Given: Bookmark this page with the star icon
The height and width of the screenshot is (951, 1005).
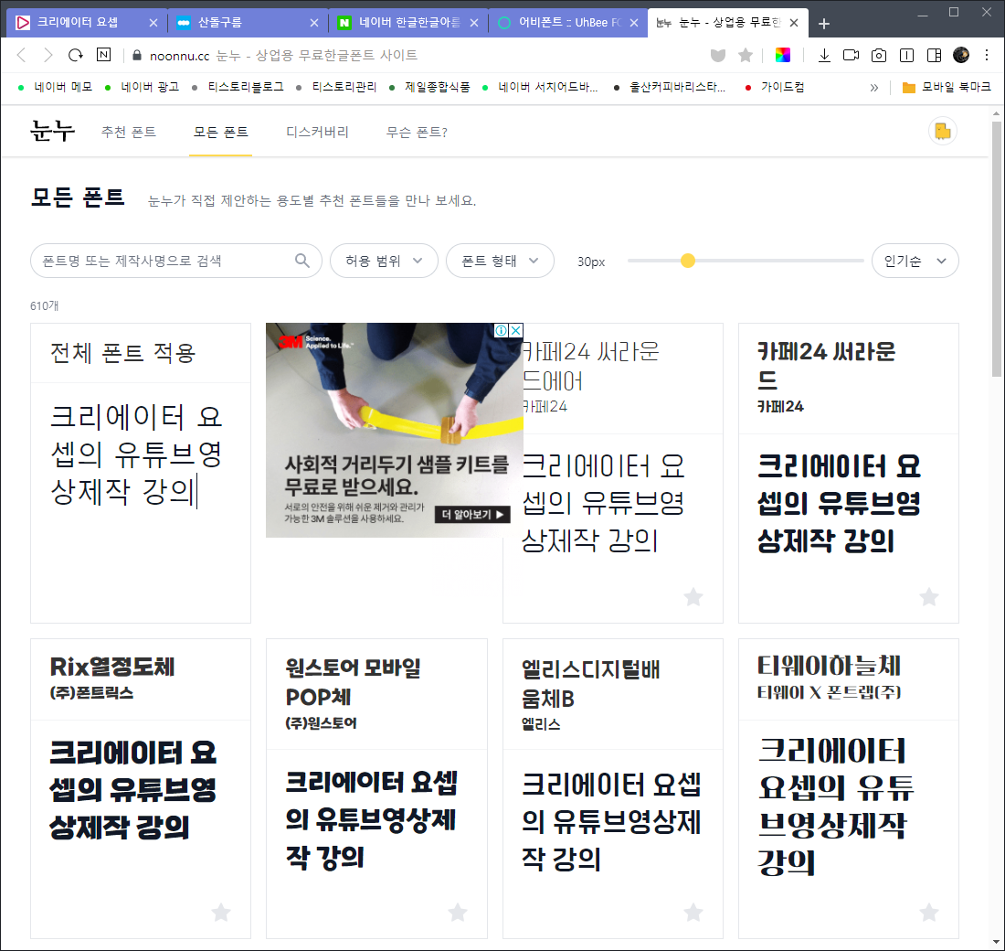Looking at the screenshot, I should pyautogui.click(x=745, y=56).
